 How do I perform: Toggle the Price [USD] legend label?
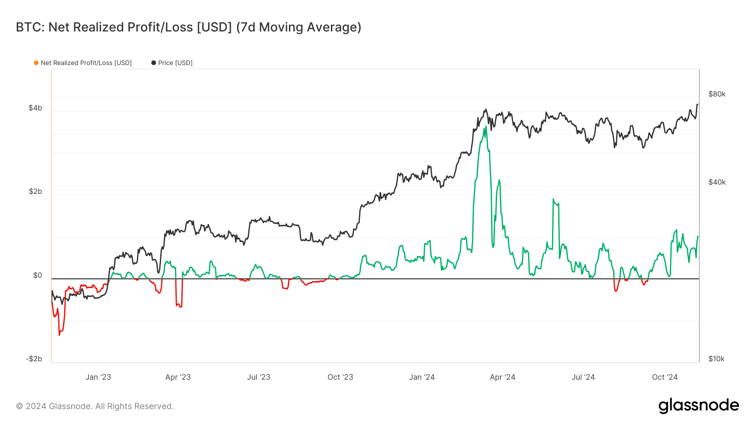[175, 63]
